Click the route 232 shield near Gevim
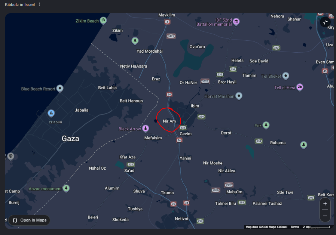Image resolution: width=336 pixels, height=235 pixels. [x=183, y=128]
